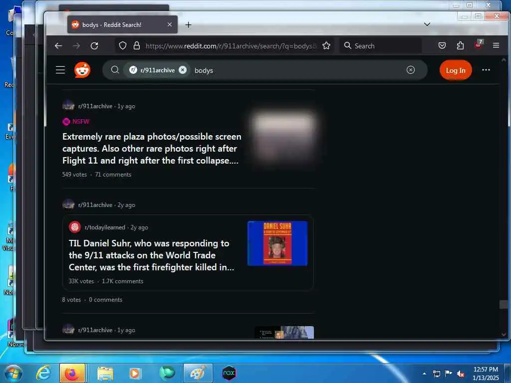Open the bottom post's partially visible thumbnail
The width and height of the screenshot is (511, 383).
click(x=284, y=332)
